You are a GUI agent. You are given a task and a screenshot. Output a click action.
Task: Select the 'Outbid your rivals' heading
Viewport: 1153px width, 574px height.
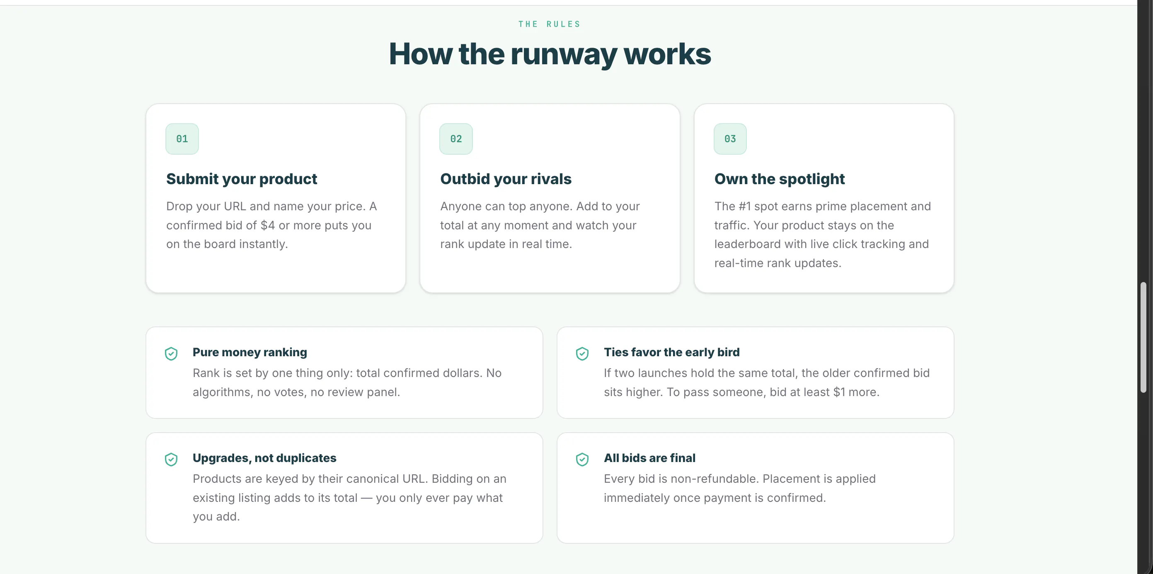pos(506,179)
